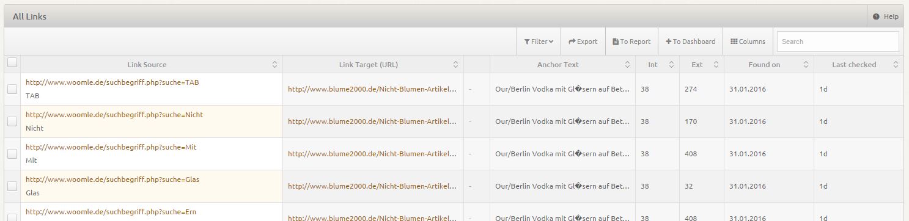Toggle the select-all checkbox in header
Image resolution: width=909 pixels, height=221 pixels.
coord(12,62)
